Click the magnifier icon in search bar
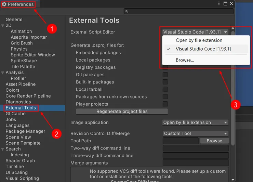This screenshot has height=182, width=253. 126,11
